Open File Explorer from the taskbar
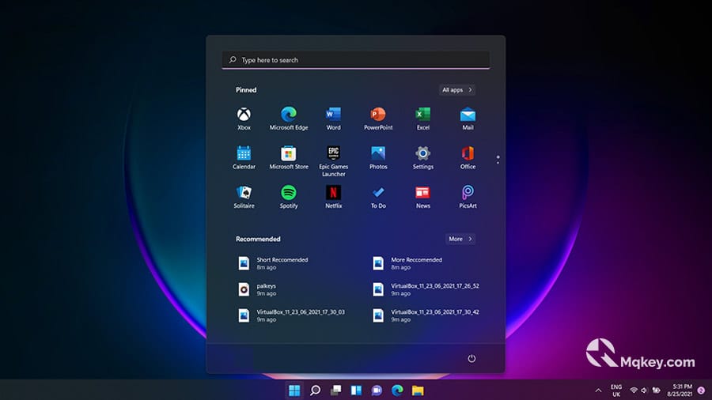Viewport: 712px width, 400px height. point(418,390)
